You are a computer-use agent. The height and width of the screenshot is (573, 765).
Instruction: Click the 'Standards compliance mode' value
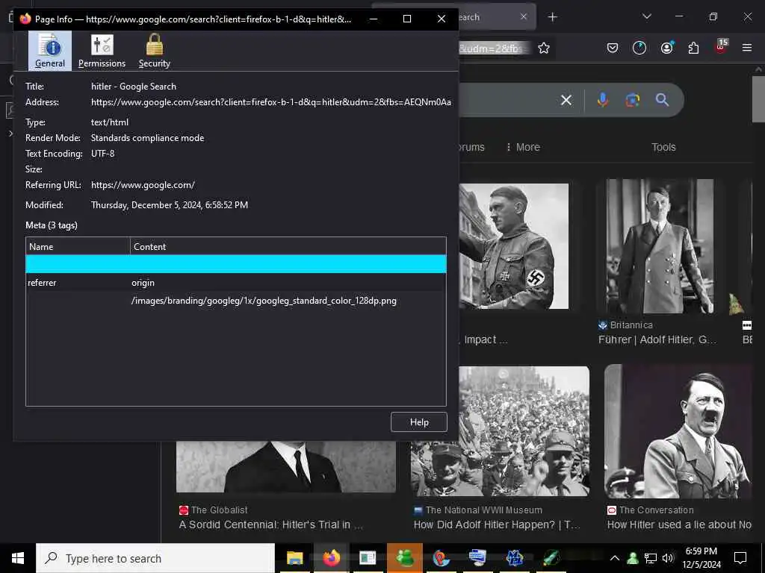coord(147,138)
